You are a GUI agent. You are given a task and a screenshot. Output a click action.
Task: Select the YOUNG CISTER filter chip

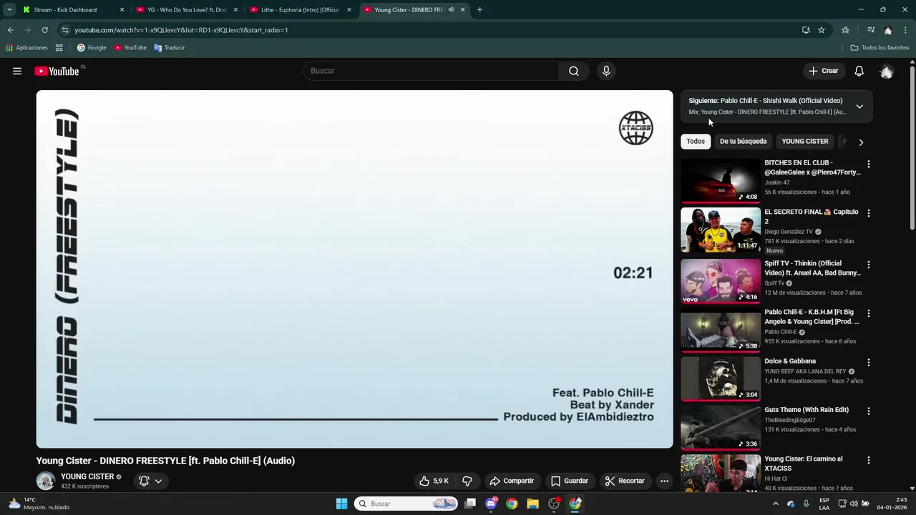click(805, 142)
